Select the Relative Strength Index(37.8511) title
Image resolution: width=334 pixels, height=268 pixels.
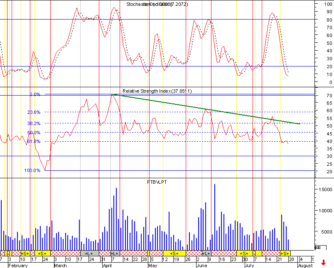pyautogui.click(x=157, y=91)
